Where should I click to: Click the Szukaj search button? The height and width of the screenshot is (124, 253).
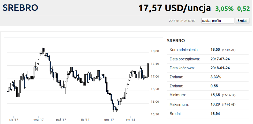click(x=242, y=21)
